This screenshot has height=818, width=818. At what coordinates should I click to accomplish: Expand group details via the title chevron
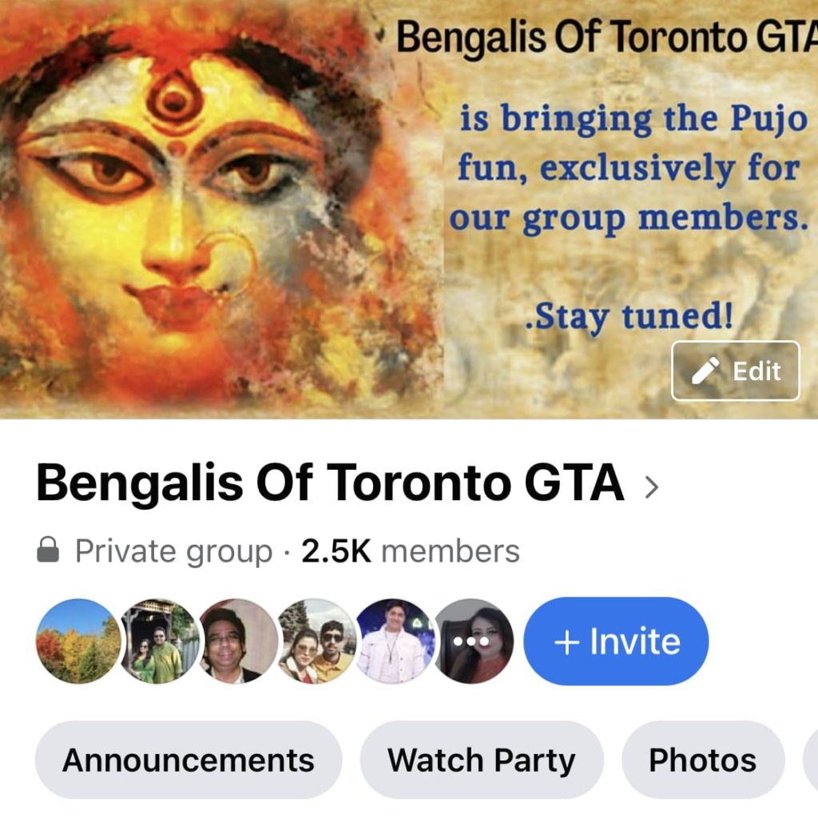click(x=652, y=487)
